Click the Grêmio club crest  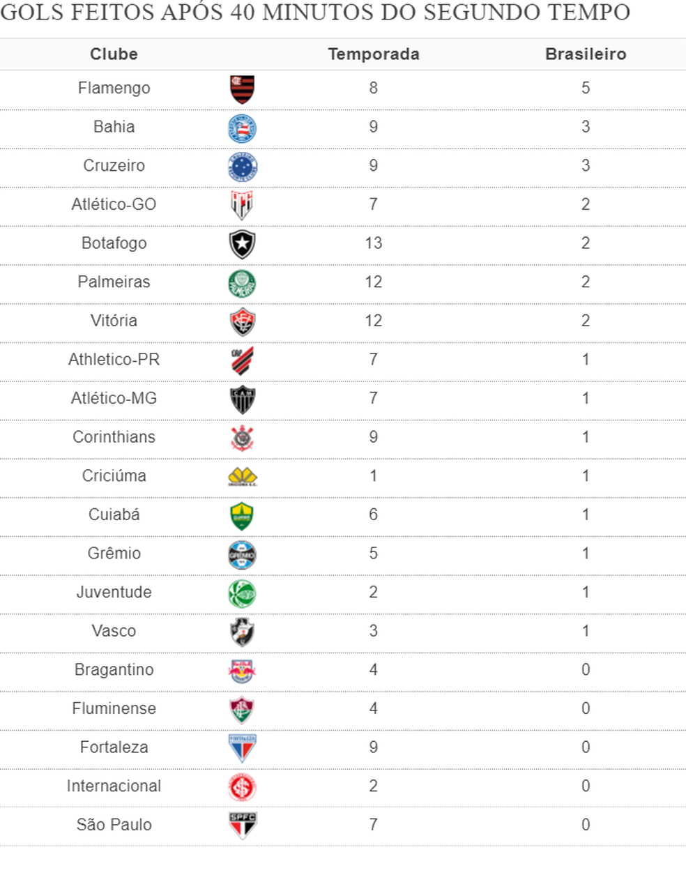click(x=243, y=554)
